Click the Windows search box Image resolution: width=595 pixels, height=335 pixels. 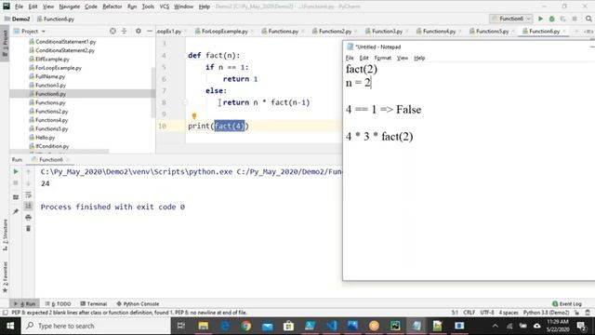click(96, 326)
